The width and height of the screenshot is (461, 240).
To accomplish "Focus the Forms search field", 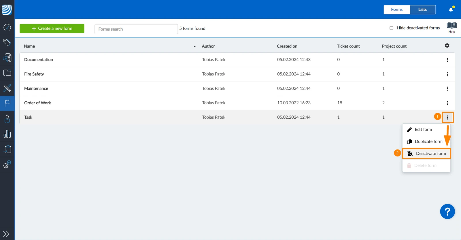I will tap(136, 29).
